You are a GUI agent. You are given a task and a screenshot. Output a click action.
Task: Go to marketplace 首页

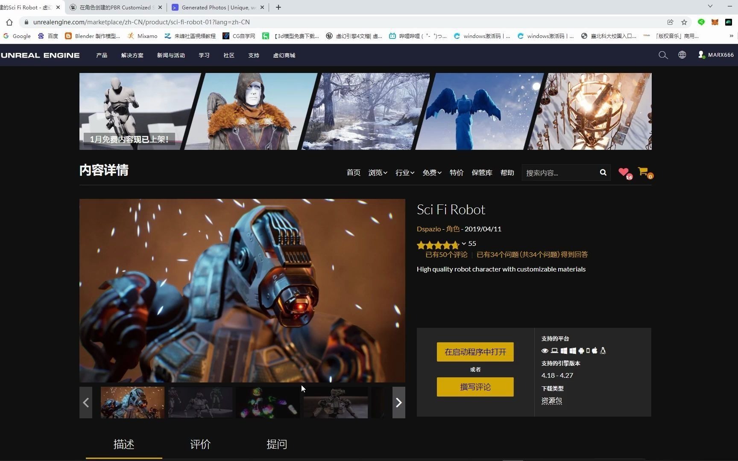(353, 172)
